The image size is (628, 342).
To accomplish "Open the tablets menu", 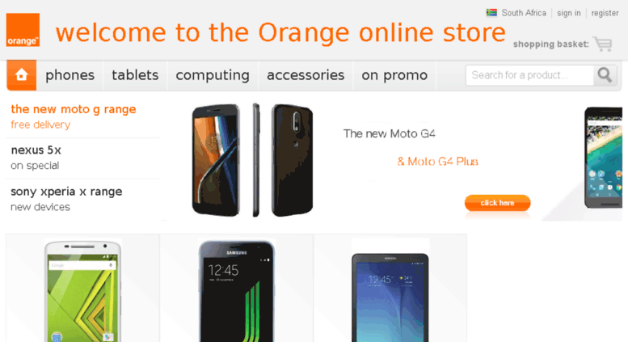I will (x=135, y=75).
